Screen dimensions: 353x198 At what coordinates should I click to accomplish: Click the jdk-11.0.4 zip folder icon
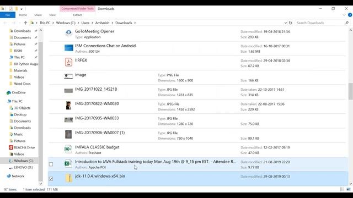click(69, 178)
